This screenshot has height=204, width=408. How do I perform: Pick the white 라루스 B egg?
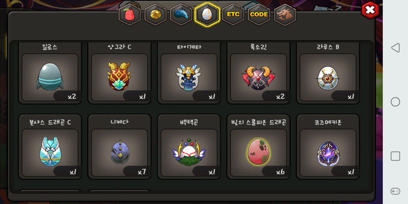pyautogui.click(x=328, y=73)
